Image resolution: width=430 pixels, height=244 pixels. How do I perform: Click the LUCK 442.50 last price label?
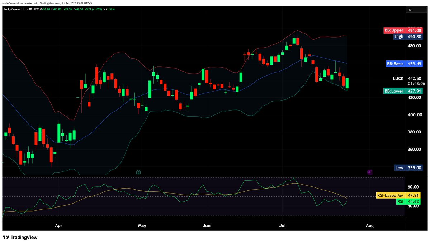pos(407,78)
